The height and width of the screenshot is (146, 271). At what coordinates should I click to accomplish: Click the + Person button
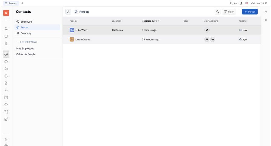coord(250,11)
